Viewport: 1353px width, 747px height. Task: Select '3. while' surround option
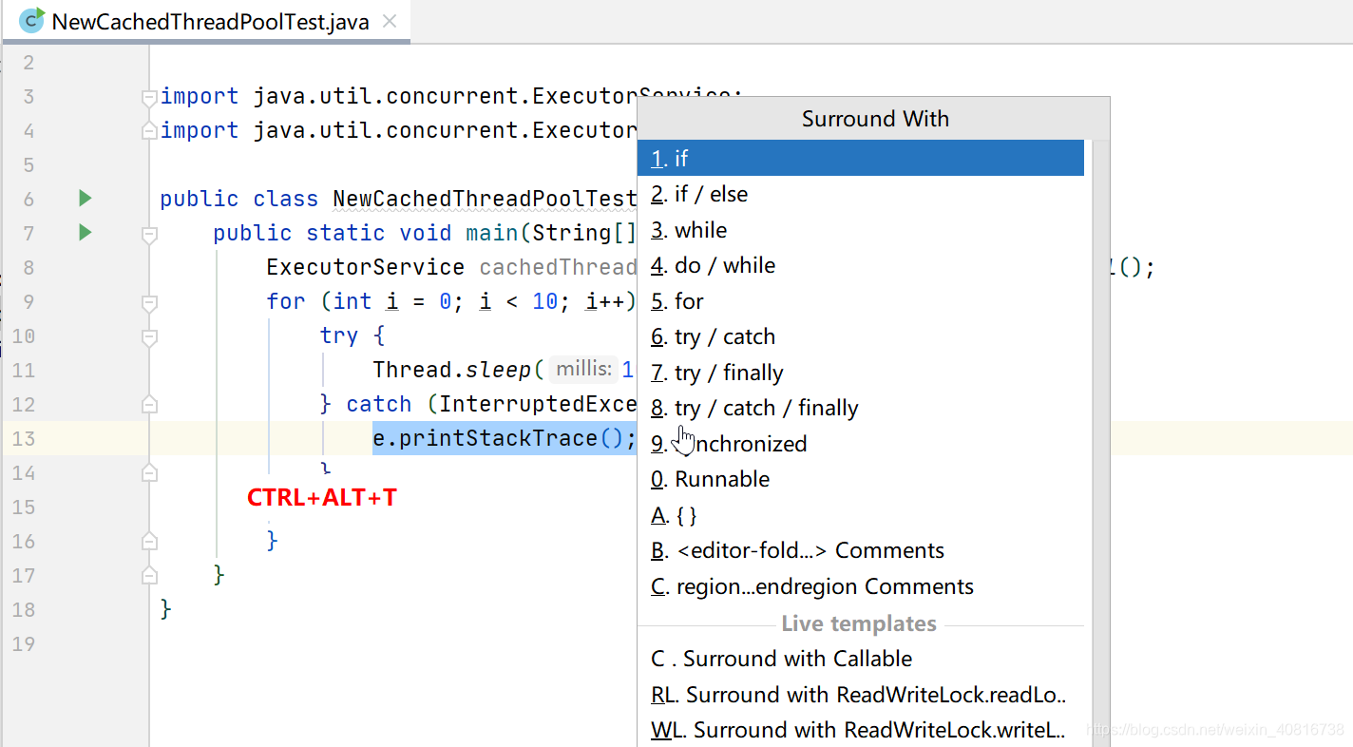click(861, 230)
